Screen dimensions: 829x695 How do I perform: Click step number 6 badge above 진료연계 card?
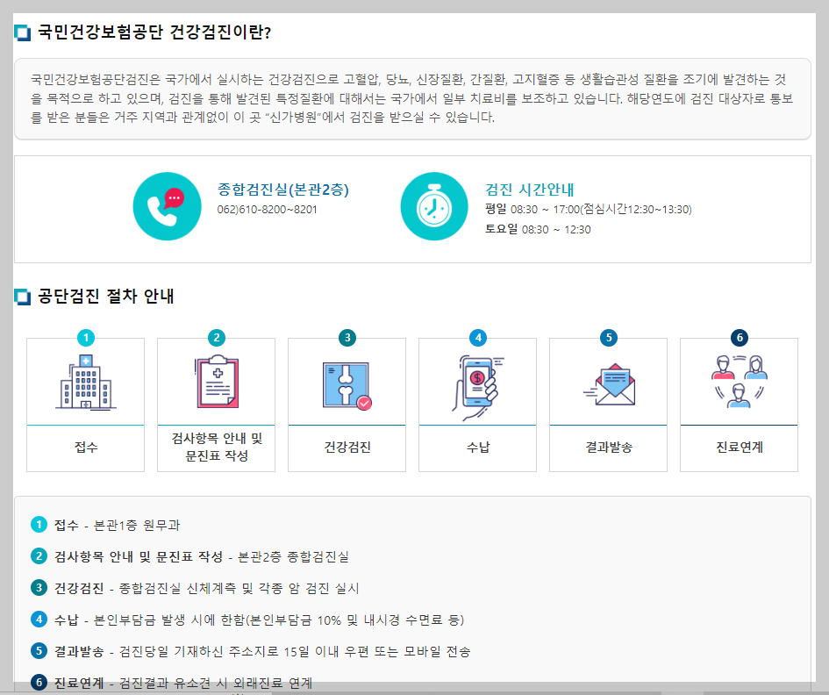tap(740, 338)
